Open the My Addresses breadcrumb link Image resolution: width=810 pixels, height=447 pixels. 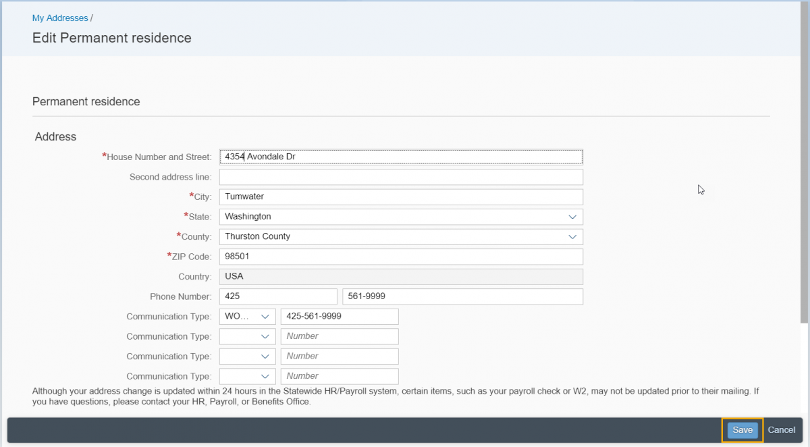pyautogui.click(x=60, y=18)
